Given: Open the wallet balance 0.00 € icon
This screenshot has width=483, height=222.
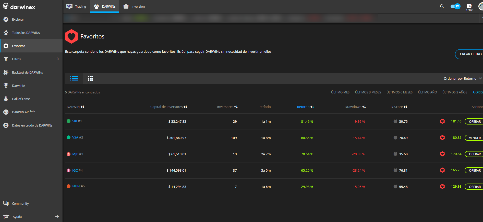Looking at the screenshot, I should tap(469, 7).
